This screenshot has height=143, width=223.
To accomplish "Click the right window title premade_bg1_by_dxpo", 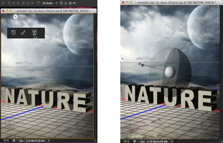I will (176, 3).
